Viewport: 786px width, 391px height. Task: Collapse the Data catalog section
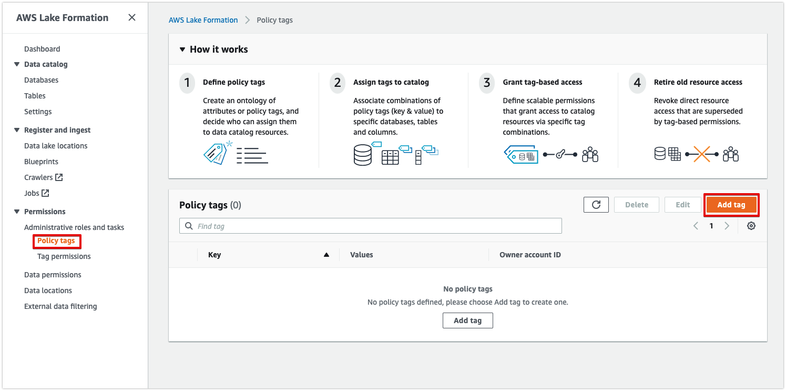(x=17, y=64)
